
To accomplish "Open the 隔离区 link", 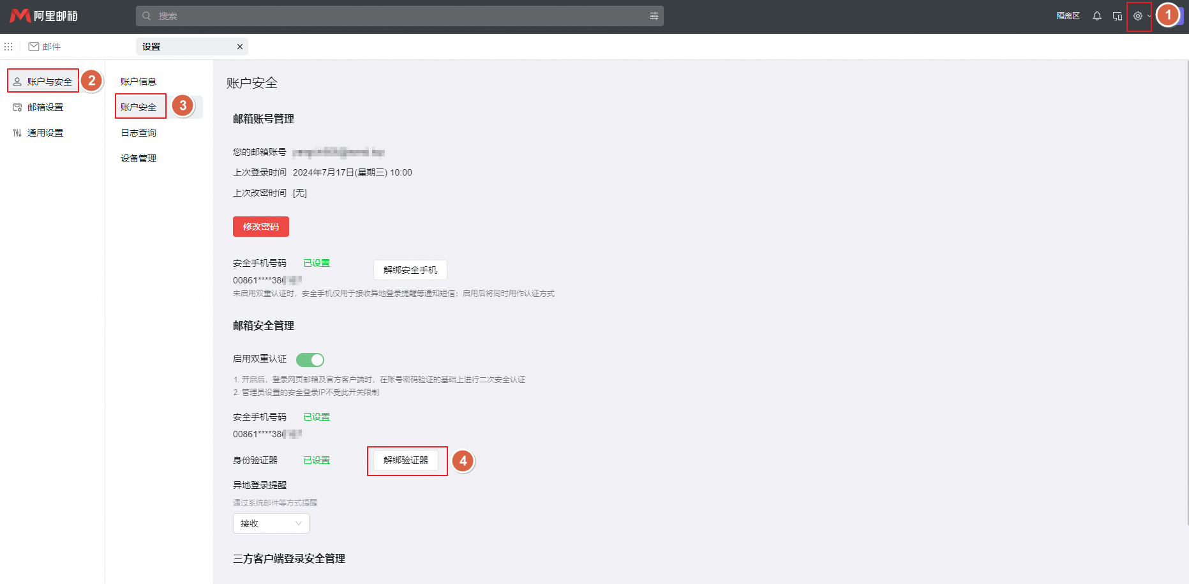I will 1067,15.
